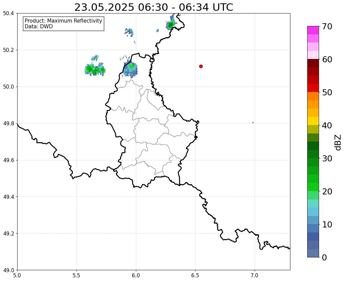Click the 7.0 longitude axis label

coord(255,275)
